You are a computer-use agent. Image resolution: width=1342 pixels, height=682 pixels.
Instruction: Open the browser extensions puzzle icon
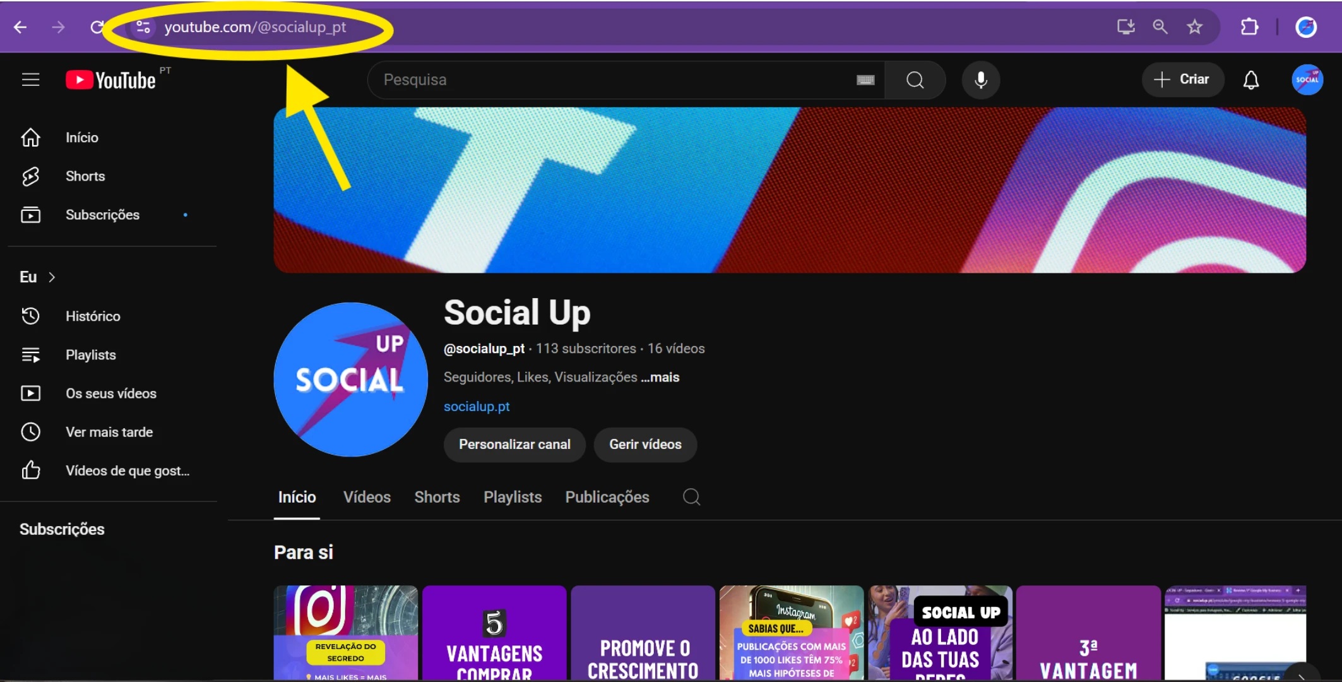(1249, 27)
